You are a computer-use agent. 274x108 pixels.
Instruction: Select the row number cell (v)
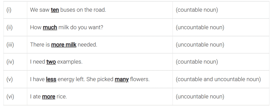point(15,79)
